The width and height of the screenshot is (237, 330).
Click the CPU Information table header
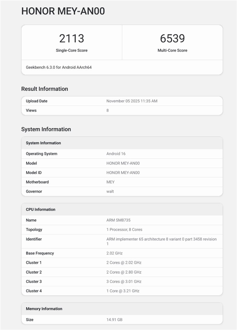click(41, 209)
